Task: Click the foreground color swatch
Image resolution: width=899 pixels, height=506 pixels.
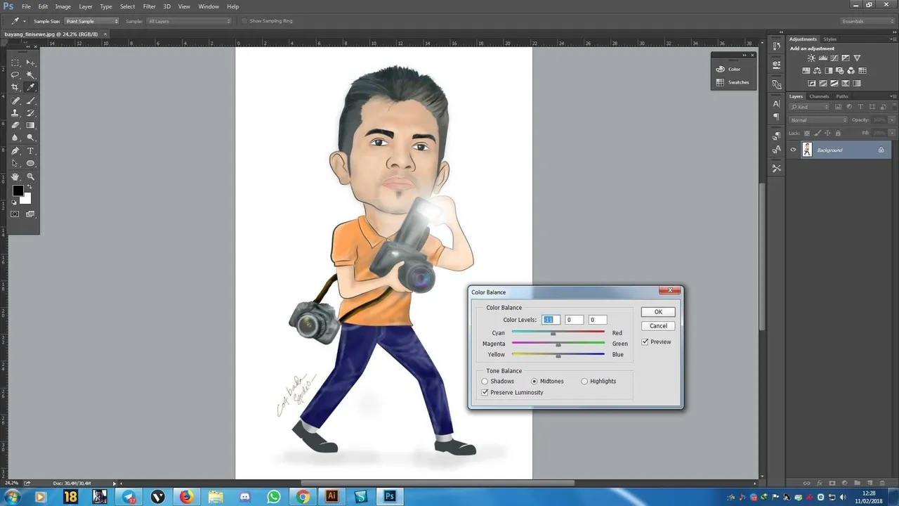Action: tap(18, 191)
